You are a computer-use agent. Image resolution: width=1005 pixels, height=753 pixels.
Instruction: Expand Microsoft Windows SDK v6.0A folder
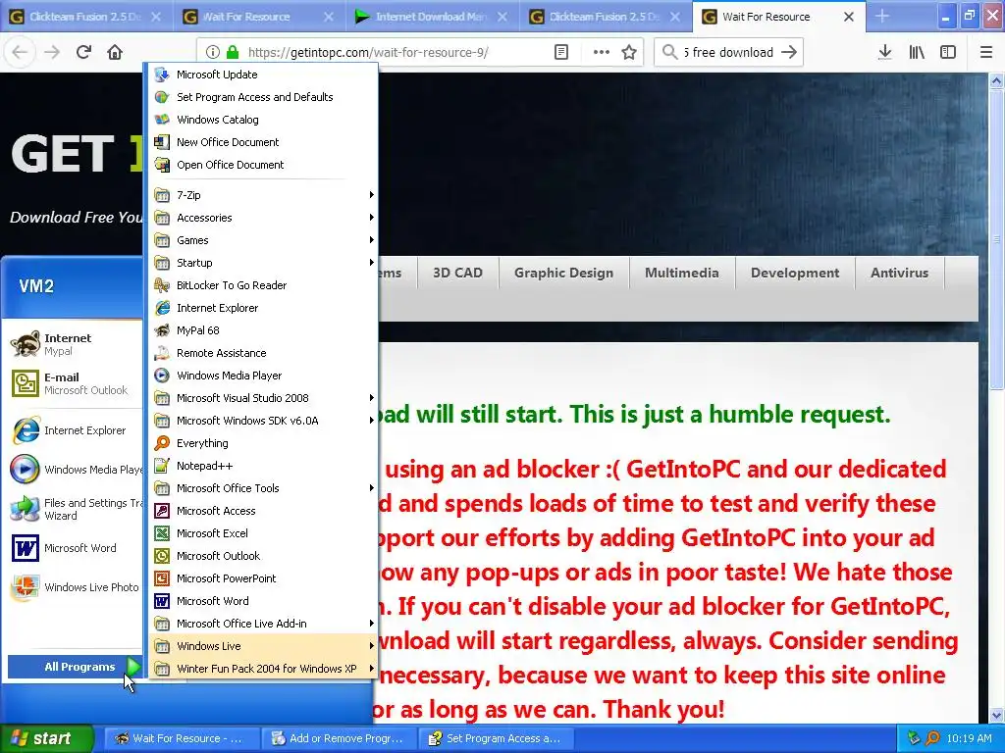263,420
